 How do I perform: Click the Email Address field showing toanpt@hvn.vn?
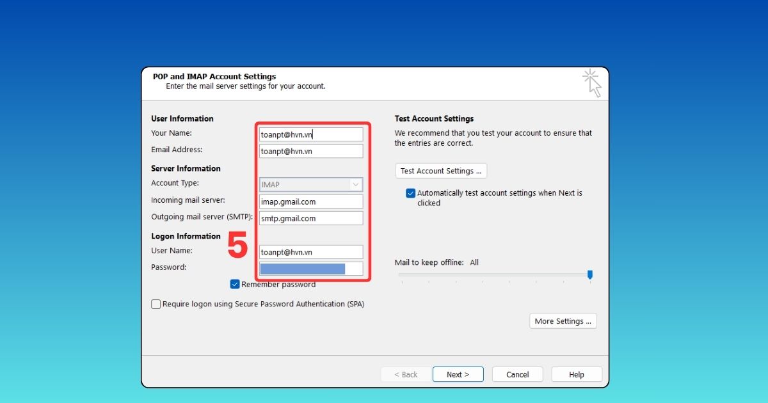pos(310,151)
